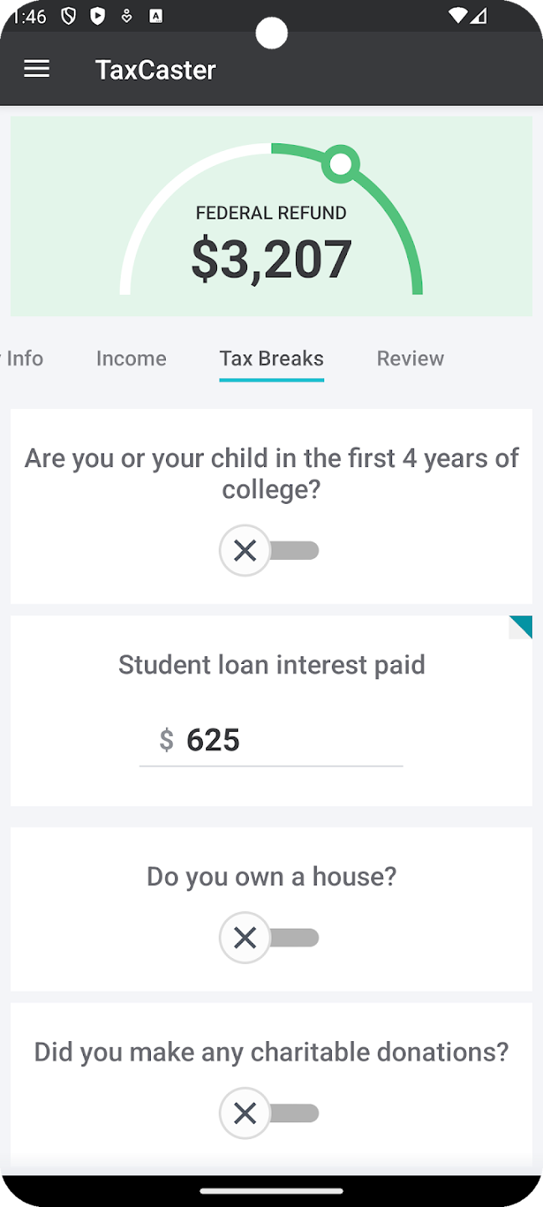Viewport: 543px width, 1207px height.
Task: Click the refund gauge slider knob
Action: point(341,164)
